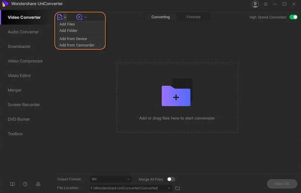This screenshot has height=193, width=301.
Task: Choose Add from Device menu entry
Action: (73, 39)
